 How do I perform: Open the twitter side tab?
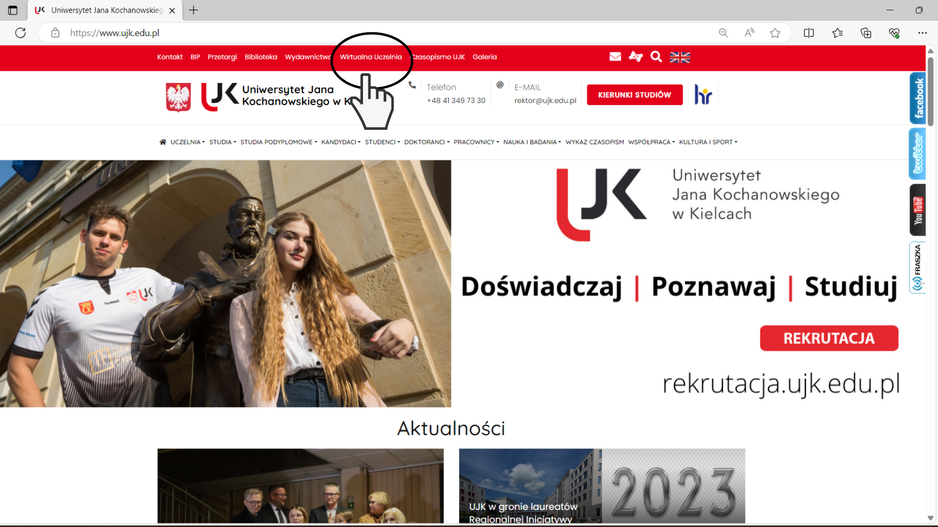917,154
